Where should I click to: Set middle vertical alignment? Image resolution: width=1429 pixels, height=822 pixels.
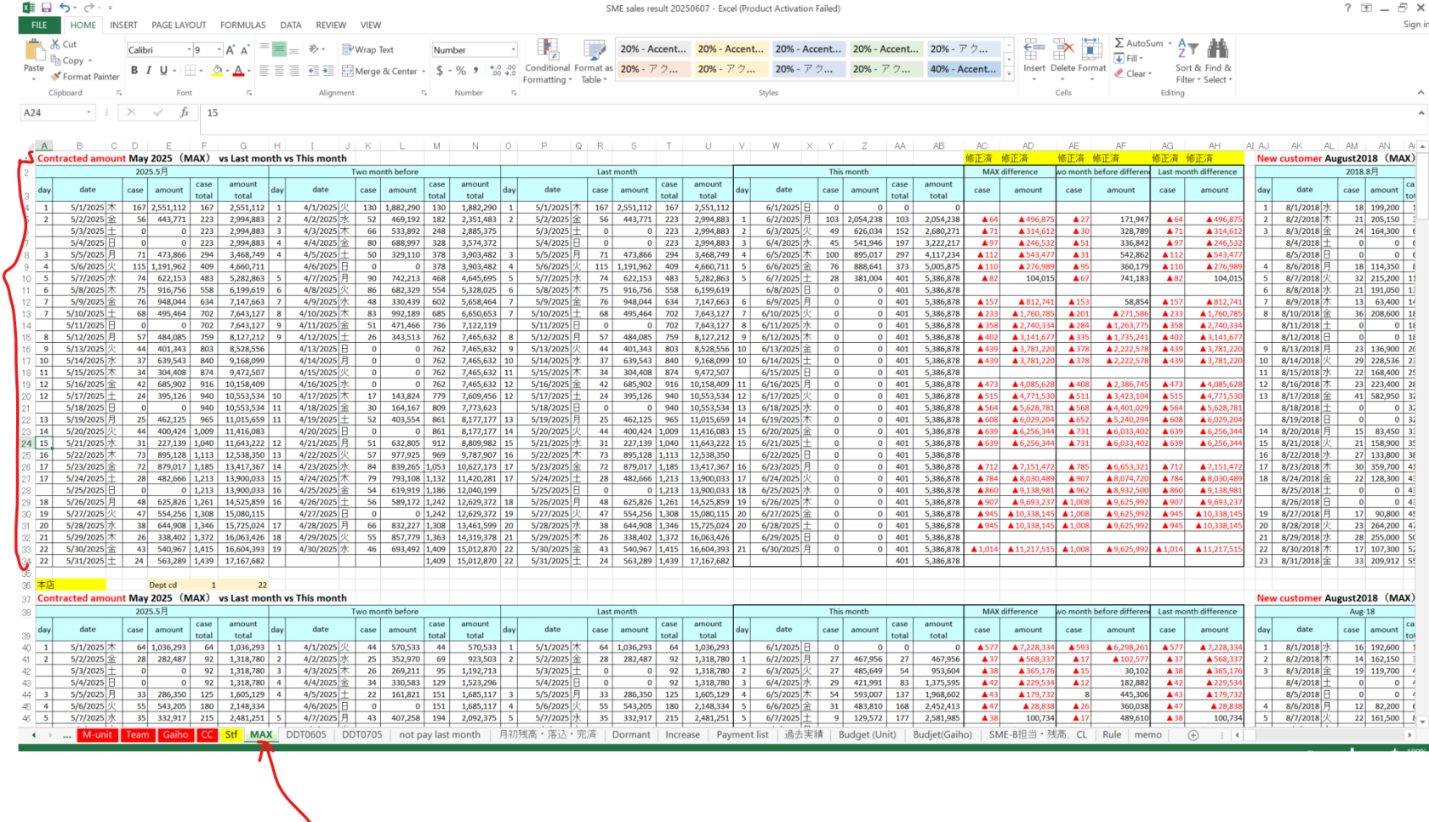point(279,49)
